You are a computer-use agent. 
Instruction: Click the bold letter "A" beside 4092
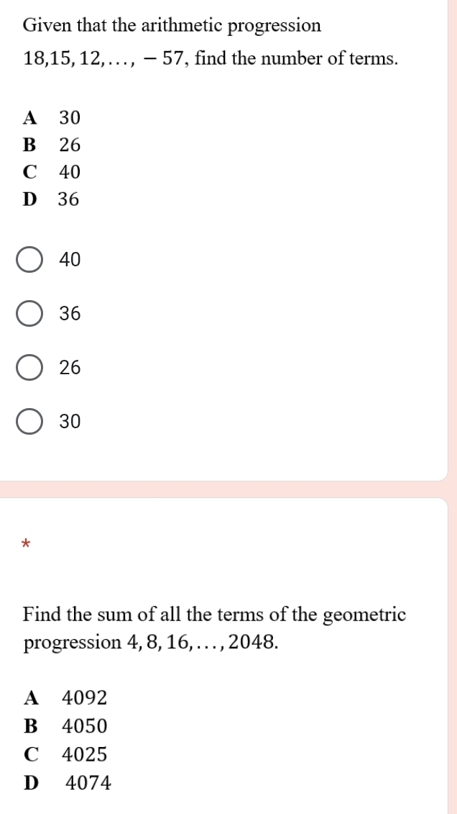point(31,697)
